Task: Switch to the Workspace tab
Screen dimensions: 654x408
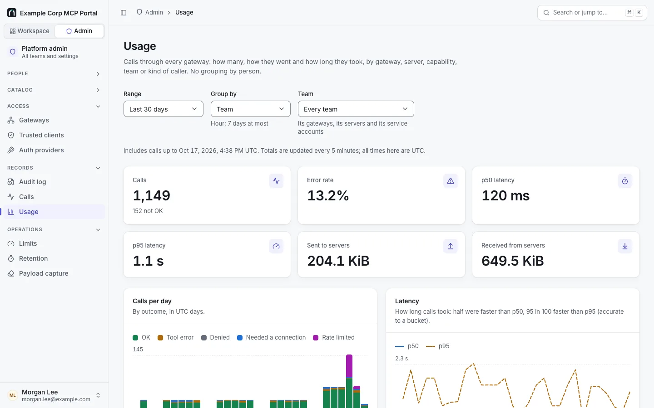Action: 30,31
